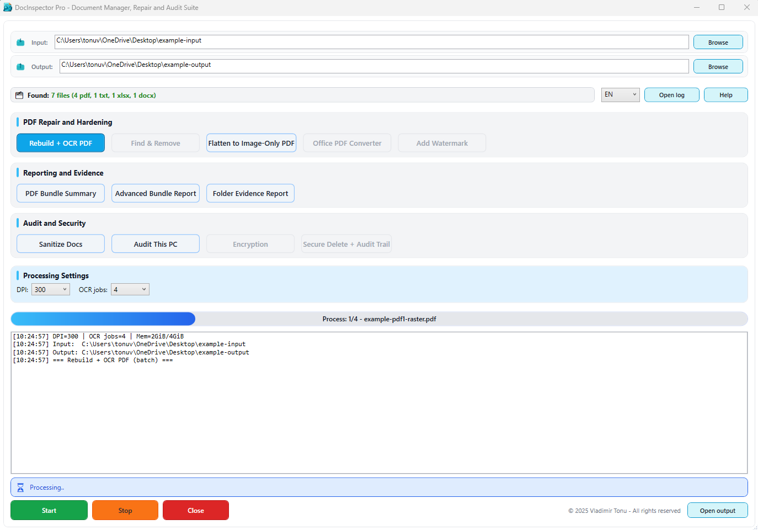The width and height of the screenshot is (758, 530).
Task: Generate an Advanced Bundle Report
Action: (x=155, y=193)
